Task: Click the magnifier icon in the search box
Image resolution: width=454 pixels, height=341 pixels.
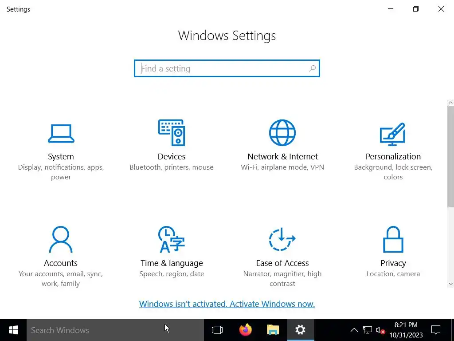Action: [312, 68]
